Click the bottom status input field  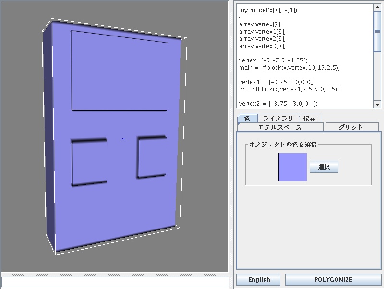tap(115, 282)
